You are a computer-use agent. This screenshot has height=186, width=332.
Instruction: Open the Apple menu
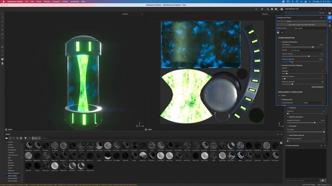4,2
